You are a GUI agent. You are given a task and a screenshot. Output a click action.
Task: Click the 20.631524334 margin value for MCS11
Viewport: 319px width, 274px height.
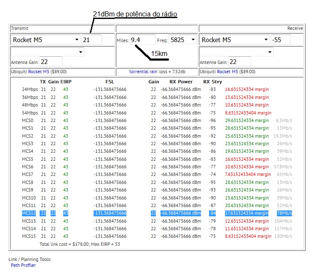pyautogui.click(x=247, y=205)
